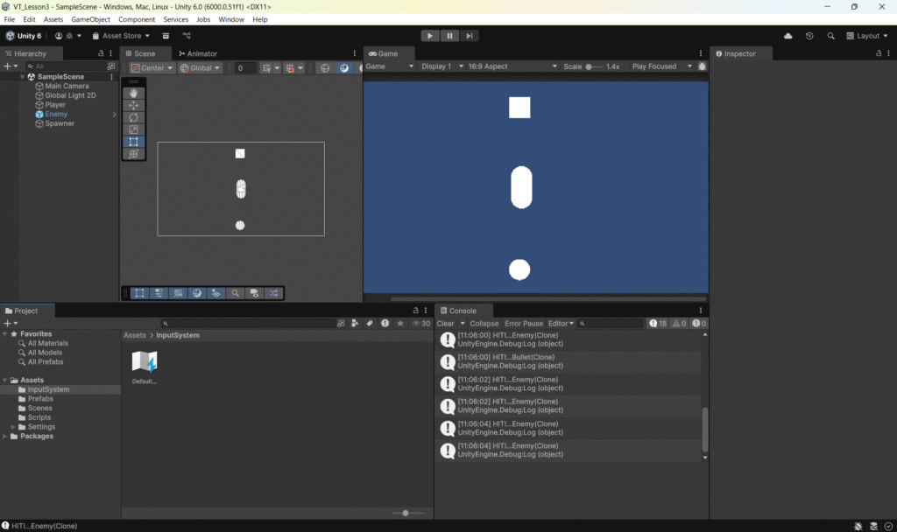Toggle Collapse in the Console
The height and width of the screenshot is (532, 897).
pyautogui.click(x=484, y=324)
